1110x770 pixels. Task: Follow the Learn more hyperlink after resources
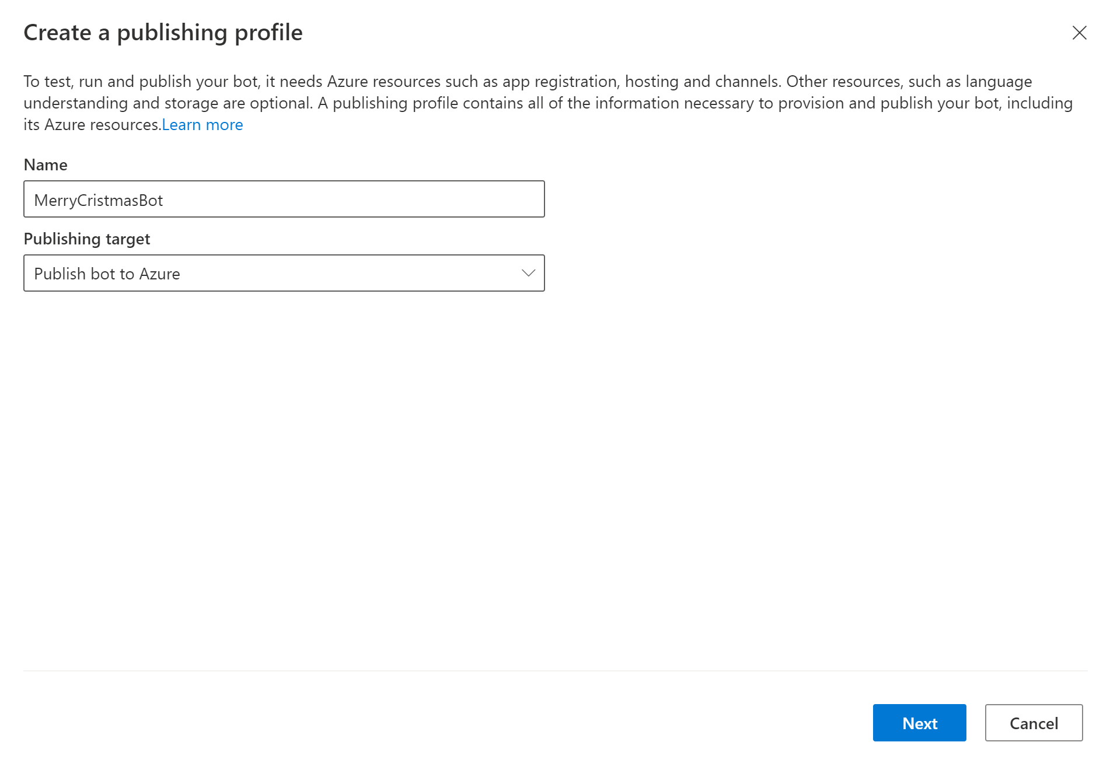click(x=202, y=125)
